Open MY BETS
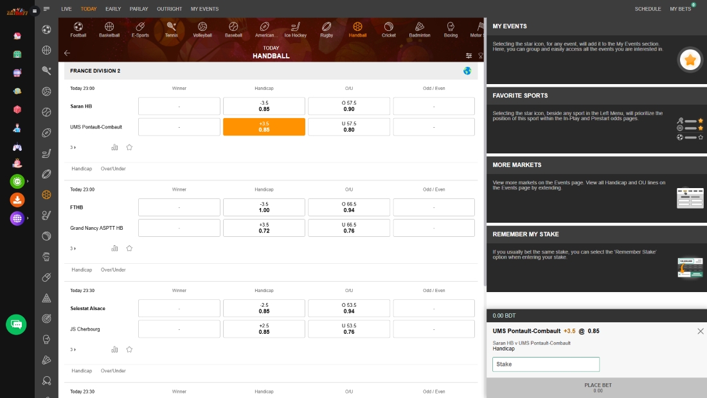 pyautogui.click(x=681, y=9)
